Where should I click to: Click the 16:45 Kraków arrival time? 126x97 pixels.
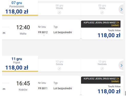pos(23,83)
